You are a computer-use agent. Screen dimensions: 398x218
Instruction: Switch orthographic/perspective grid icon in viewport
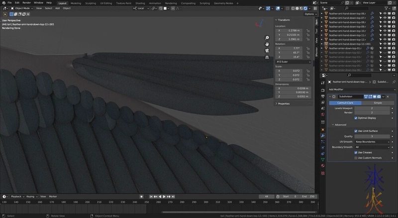click(267, 57)
